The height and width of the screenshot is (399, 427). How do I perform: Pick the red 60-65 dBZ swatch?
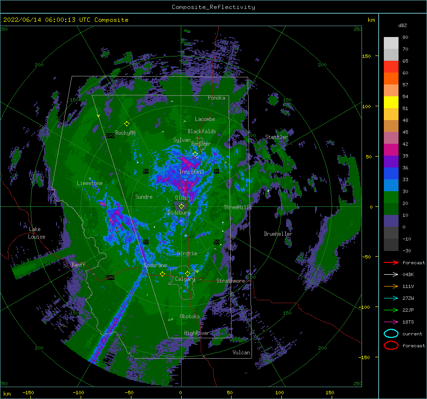(391, 67)
